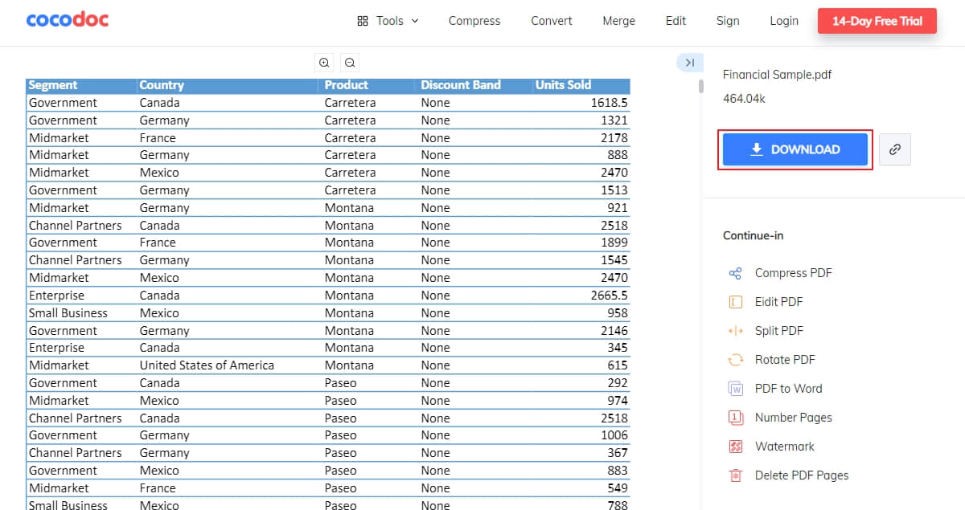This screenshot has width=965, height=510.
Task: Open the Watermark tool icon
Action: pyautogui.click(x=734, y=446)
